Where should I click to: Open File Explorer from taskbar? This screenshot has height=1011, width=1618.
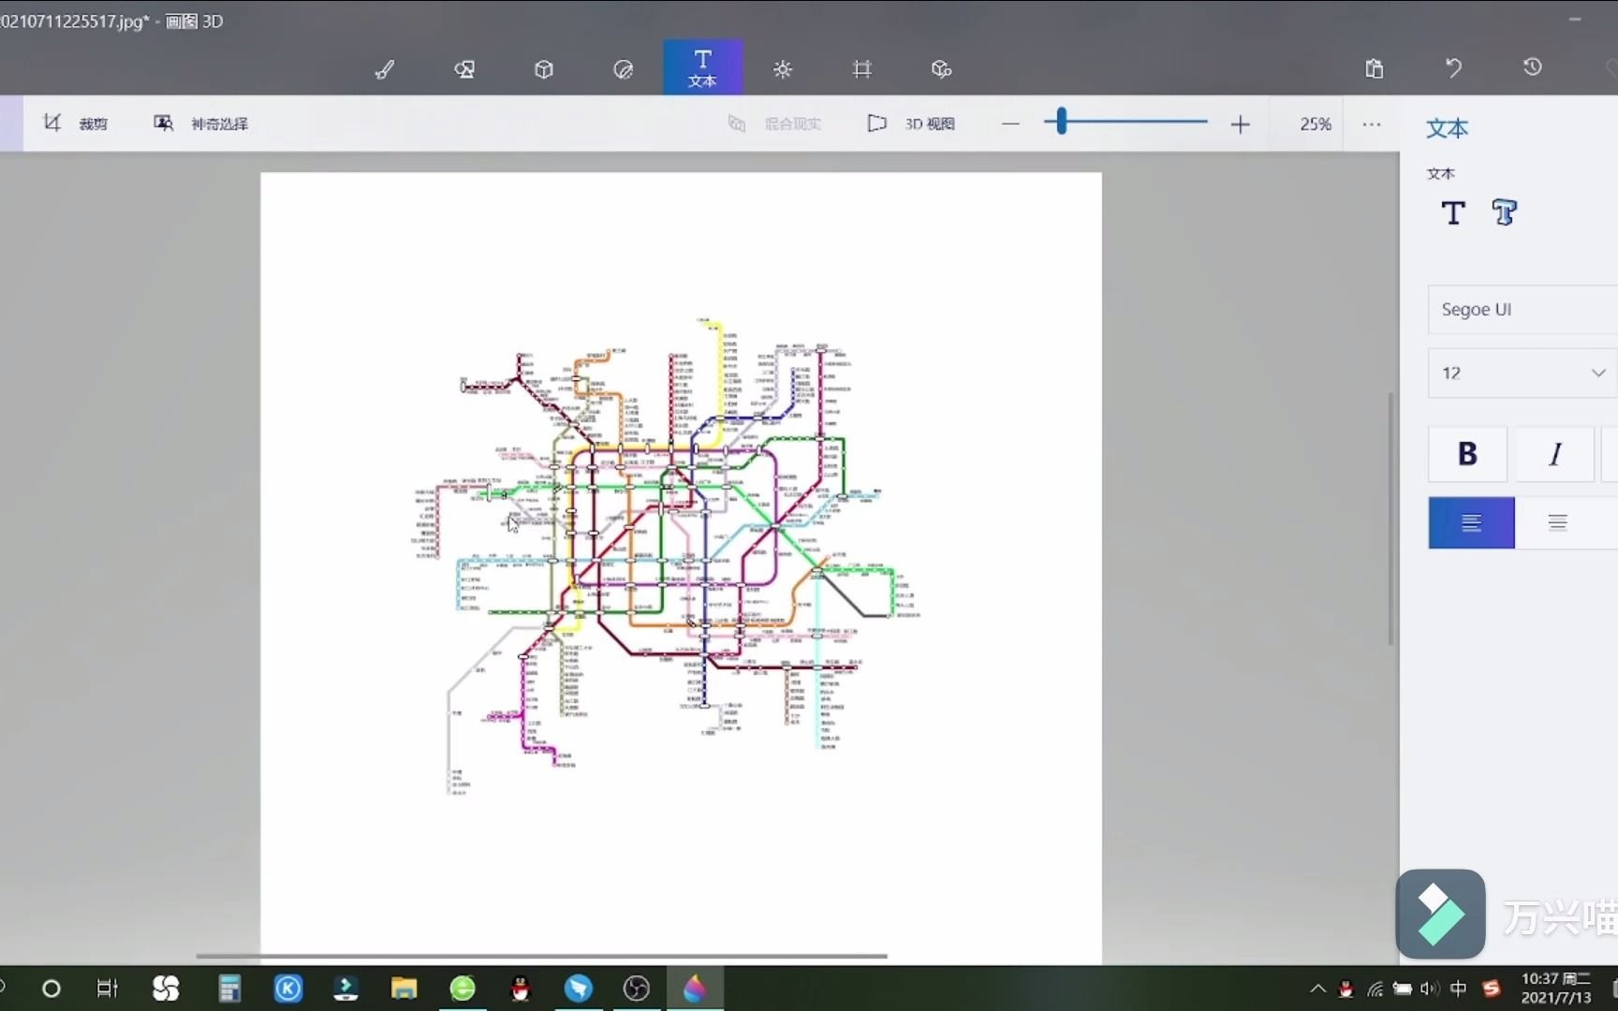tap(404, 989)
